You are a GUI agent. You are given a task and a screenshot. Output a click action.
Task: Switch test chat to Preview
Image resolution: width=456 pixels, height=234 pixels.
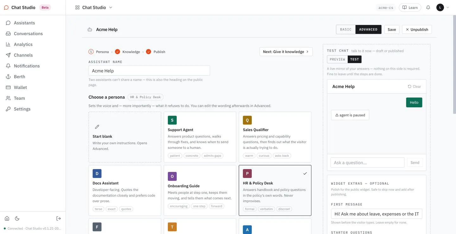[x=338, y=59]
